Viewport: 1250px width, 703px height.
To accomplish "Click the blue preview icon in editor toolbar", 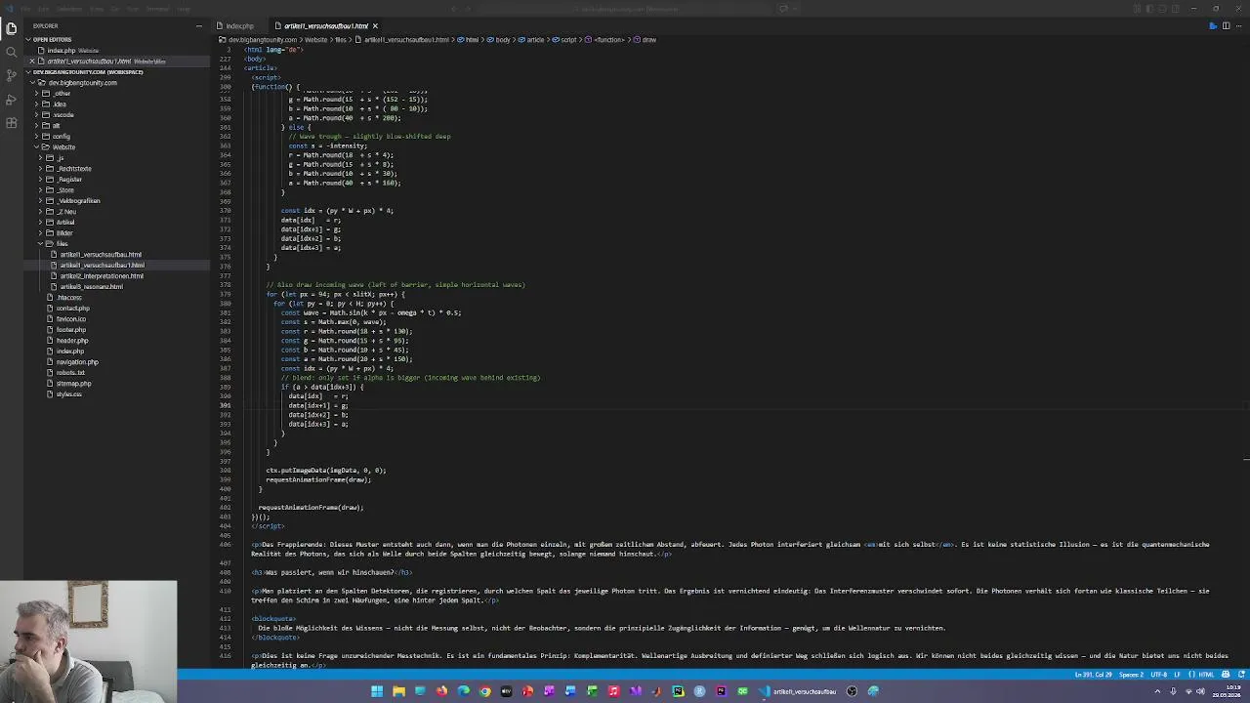I will (1213, 26).
